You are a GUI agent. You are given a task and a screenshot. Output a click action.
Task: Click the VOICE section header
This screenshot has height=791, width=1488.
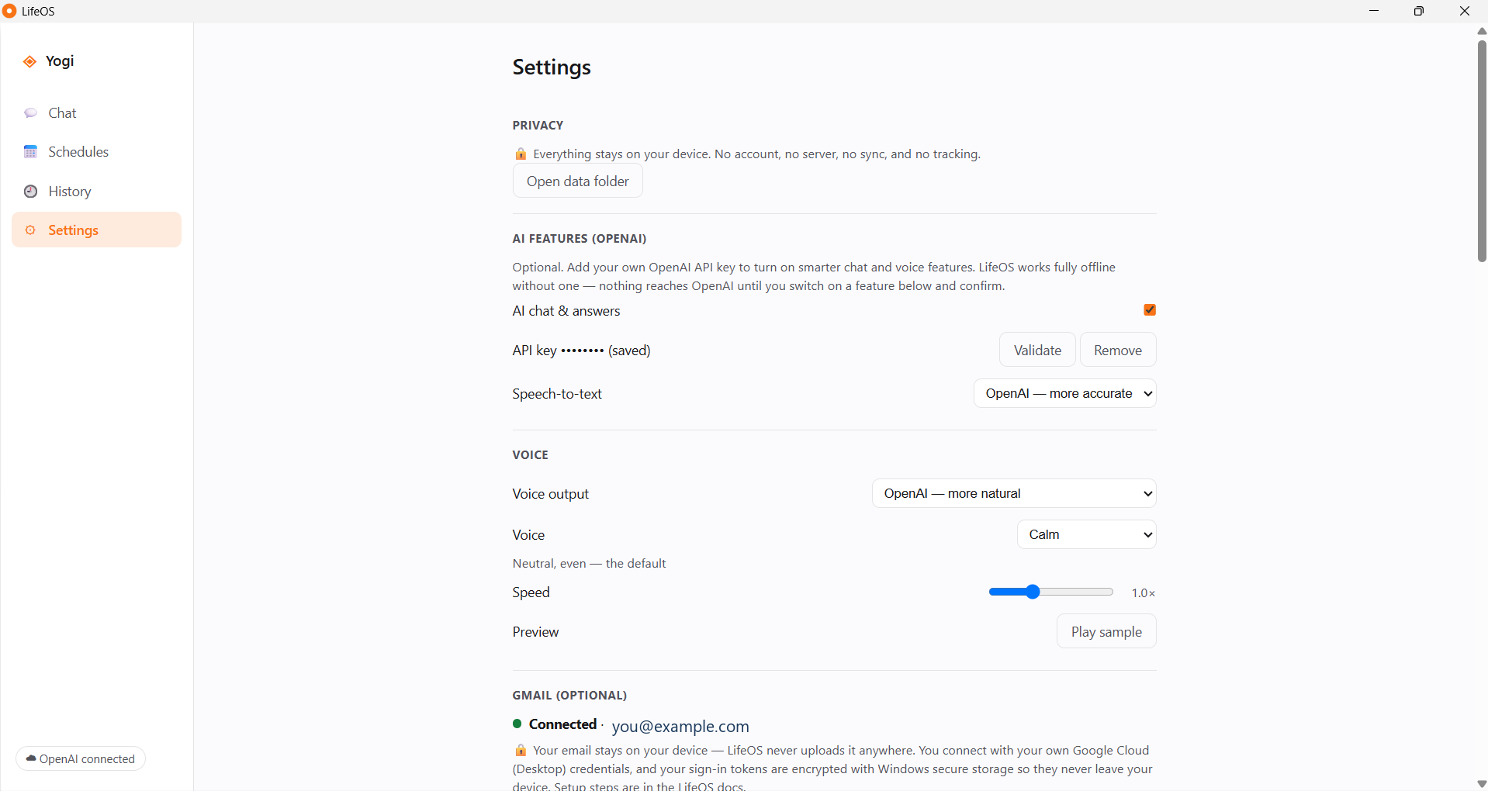[531, 455]
